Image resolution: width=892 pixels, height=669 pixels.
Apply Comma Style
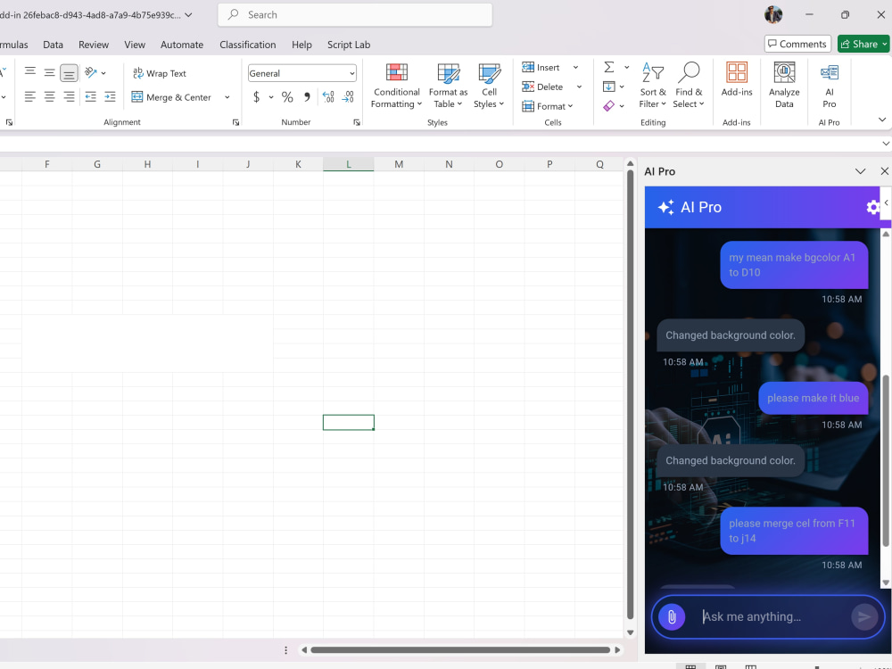[x=307, y=97]
